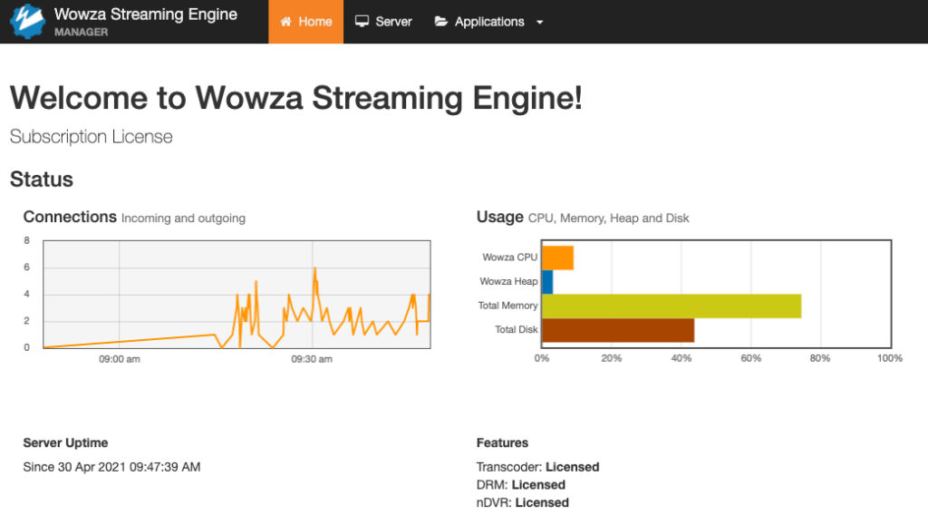Click the Features heading
Screen dimensions: 928x515
pos(502,442)
